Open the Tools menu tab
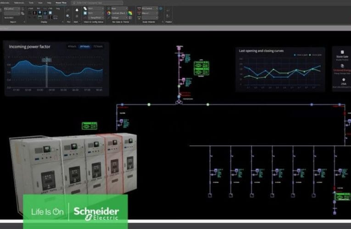The image size is (351, 229). 31,3
